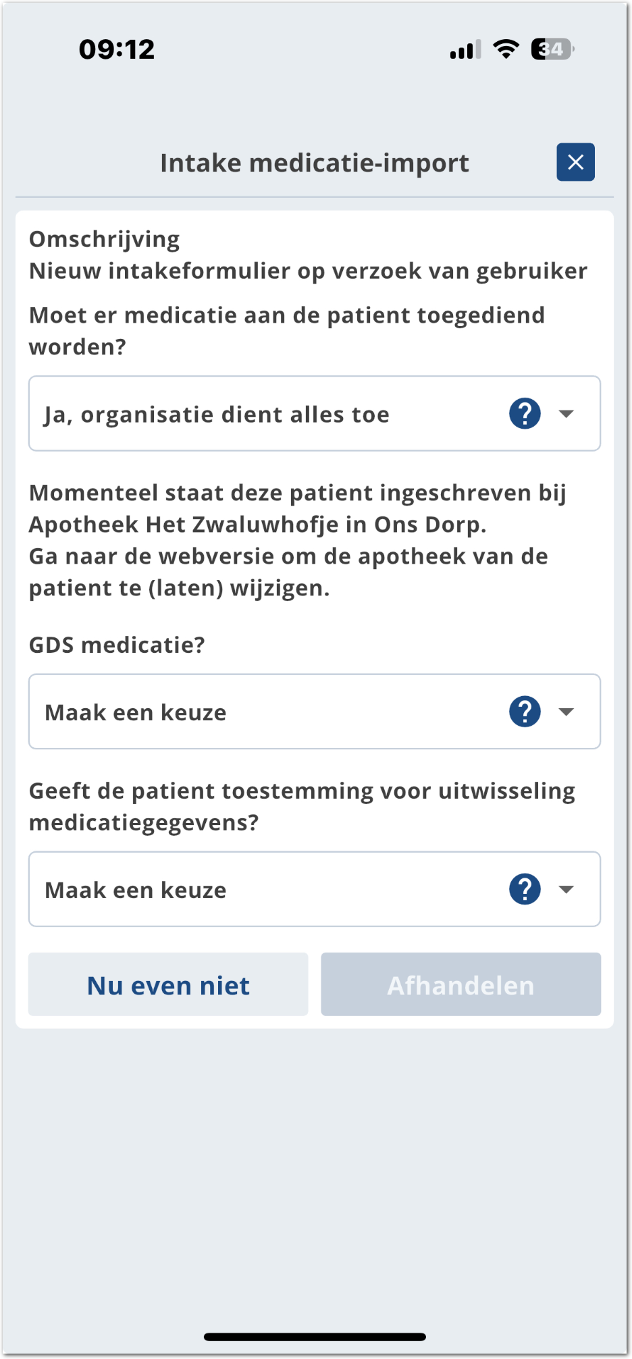The height and width of the screenshot is (1359, 632).
Task: Close the Intake medicatie-import dialog
Action: point(575,162)
